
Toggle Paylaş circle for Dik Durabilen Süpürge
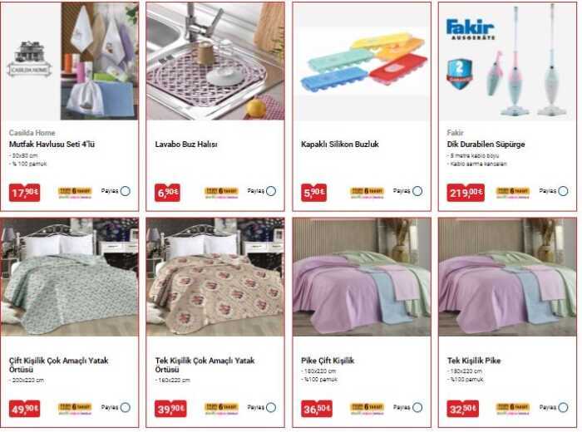pos(564,191)
